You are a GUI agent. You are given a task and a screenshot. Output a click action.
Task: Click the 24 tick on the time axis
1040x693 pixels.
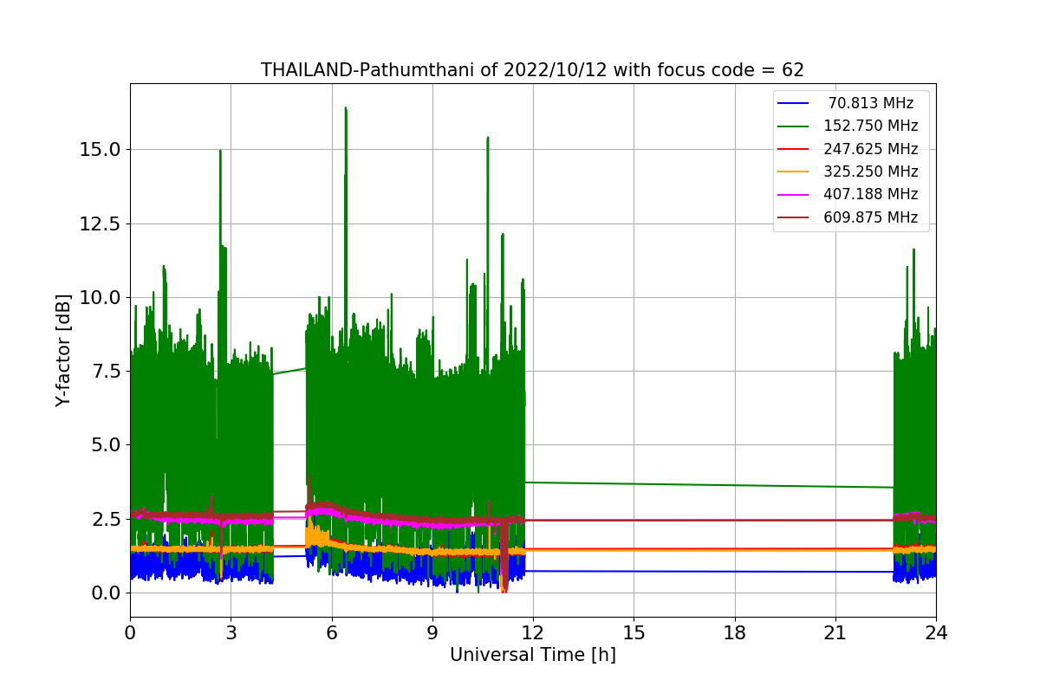tap(936, 632)
